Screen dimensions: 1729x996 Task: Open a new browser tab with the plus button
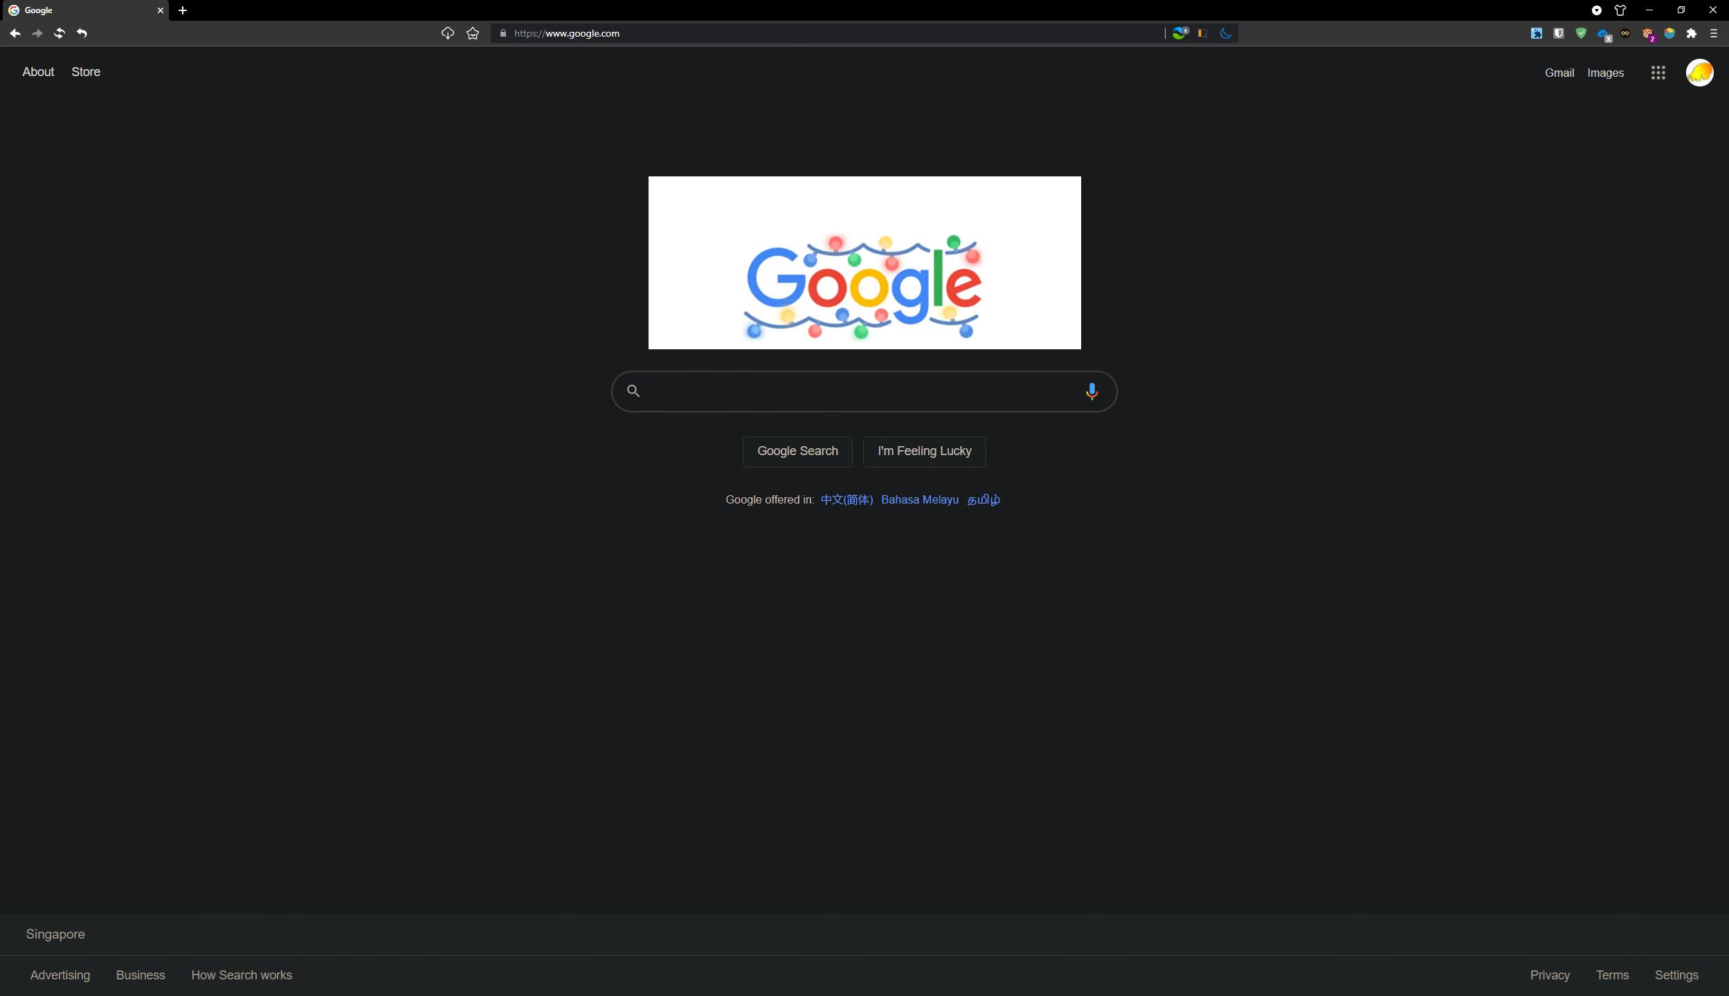click(x=182, y=10)
